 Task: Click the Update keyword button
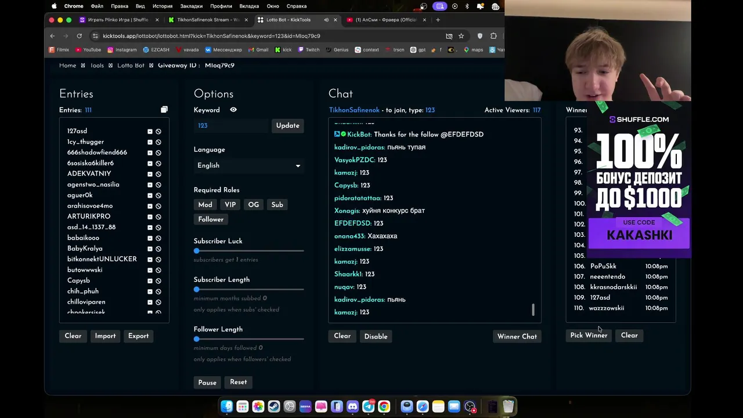[x=287, y=125]
